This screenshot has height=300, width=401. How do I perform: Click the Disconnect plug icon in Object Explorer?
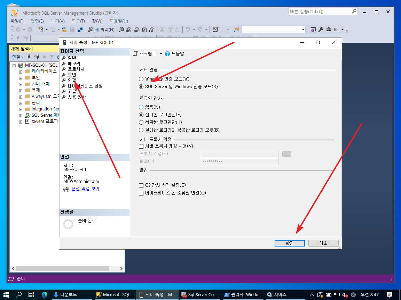[37, 57]
